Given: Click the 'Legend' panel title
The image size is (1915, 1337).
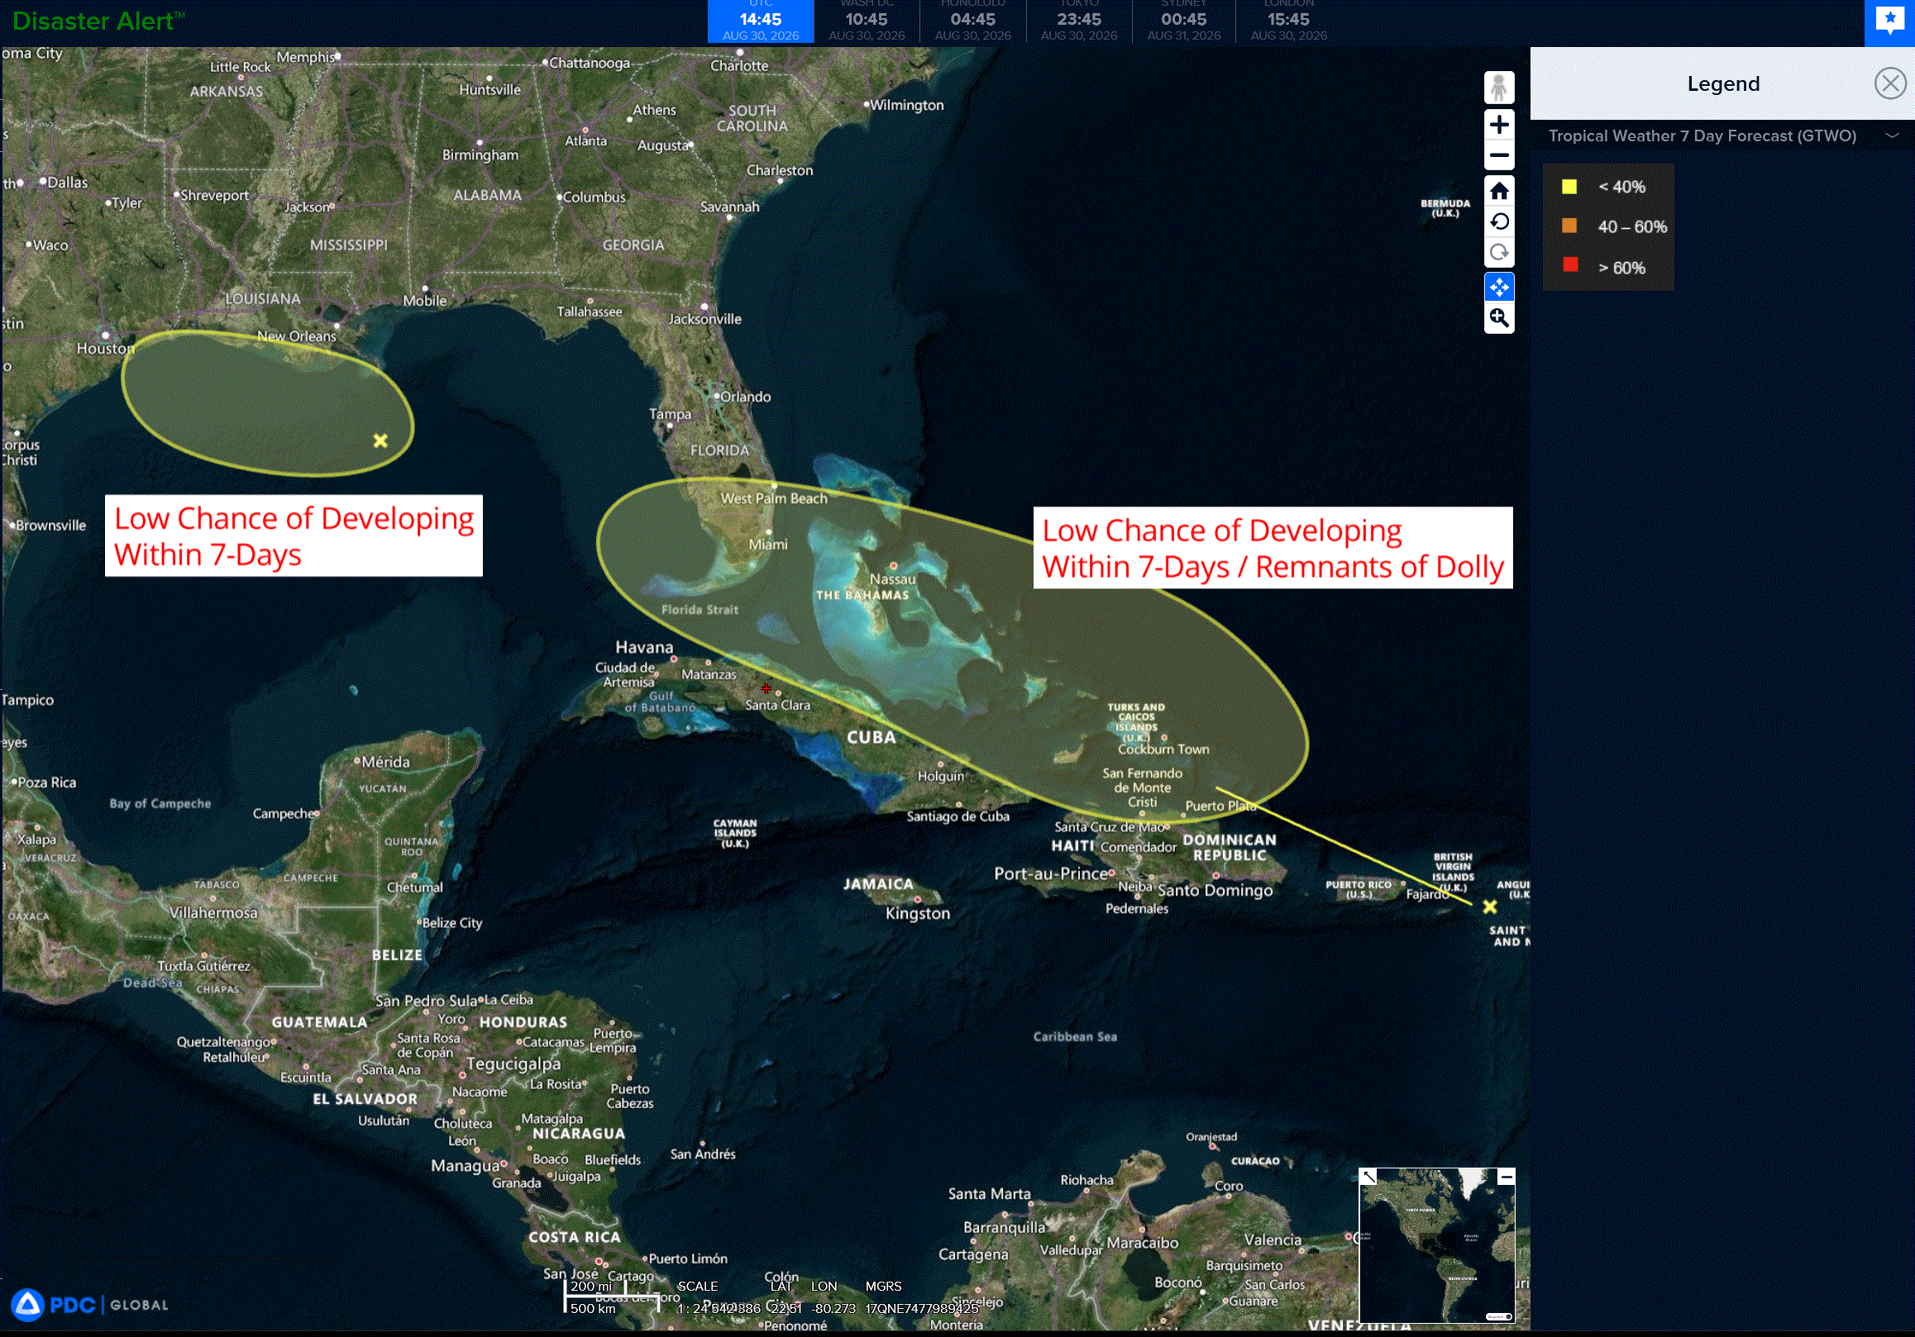Looking at the screenshot, I should (1723, 83).
